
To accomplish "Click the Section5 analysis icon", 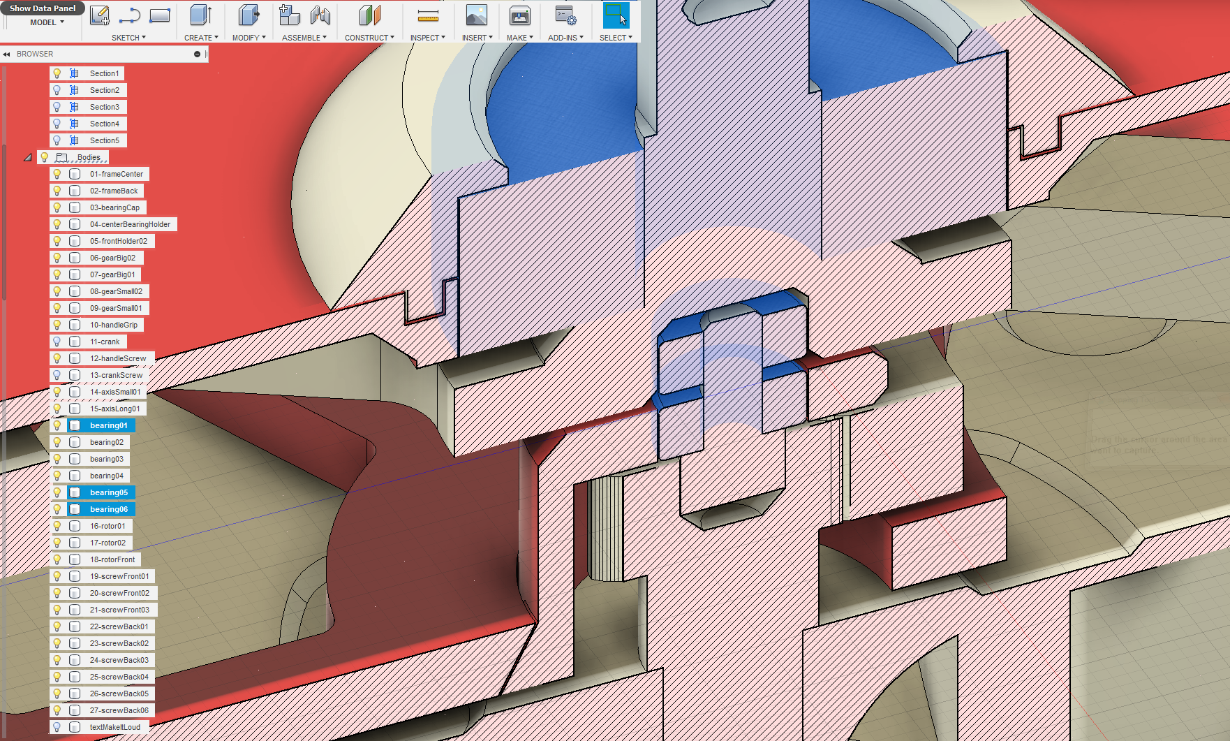I will click(x=74, y=140).
